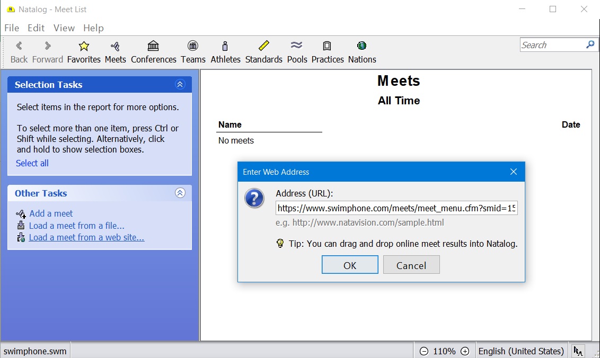The image size is (600, 358).
Task: Collapse the Other Tasks panel
Action: tap(180, 193)
